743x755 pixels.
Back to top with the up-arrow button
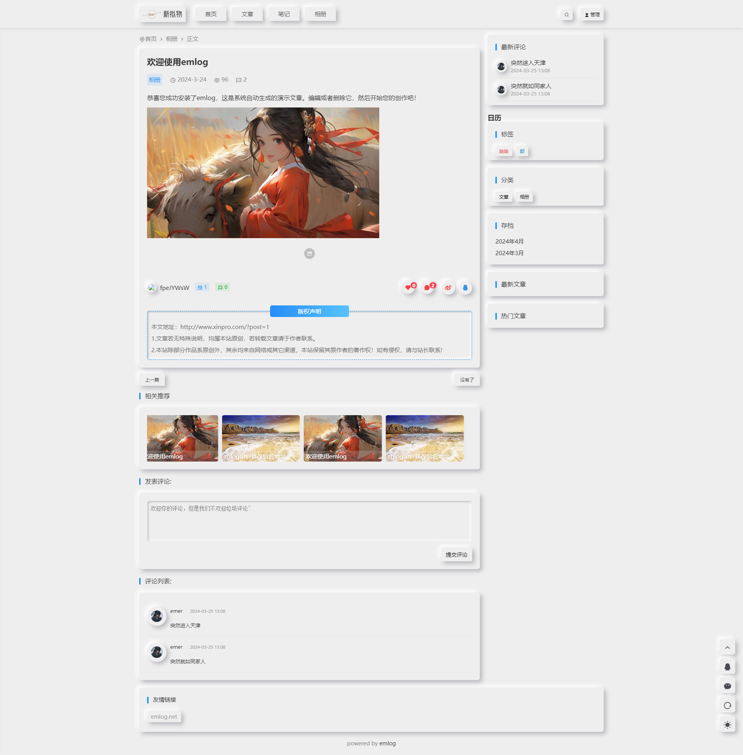[x=727, y=647]
